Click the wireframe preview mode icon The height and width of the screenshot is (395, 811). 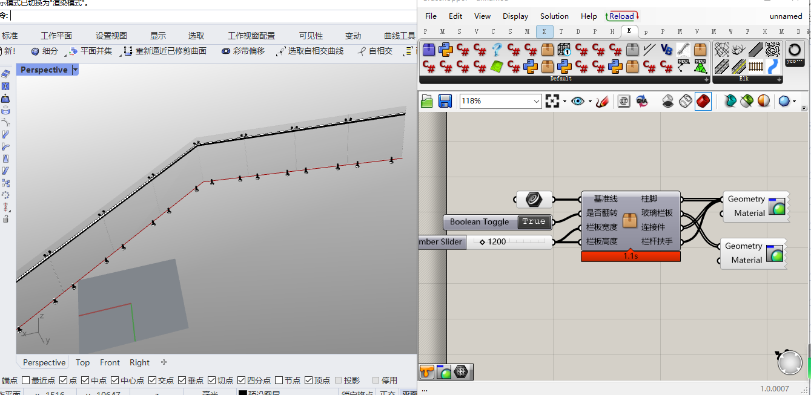coord(685,101)
